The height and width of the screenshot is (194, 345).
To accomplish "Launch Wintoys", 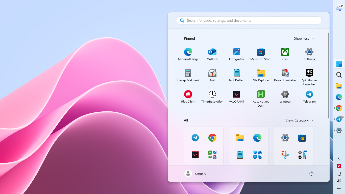I will point(285,96).
